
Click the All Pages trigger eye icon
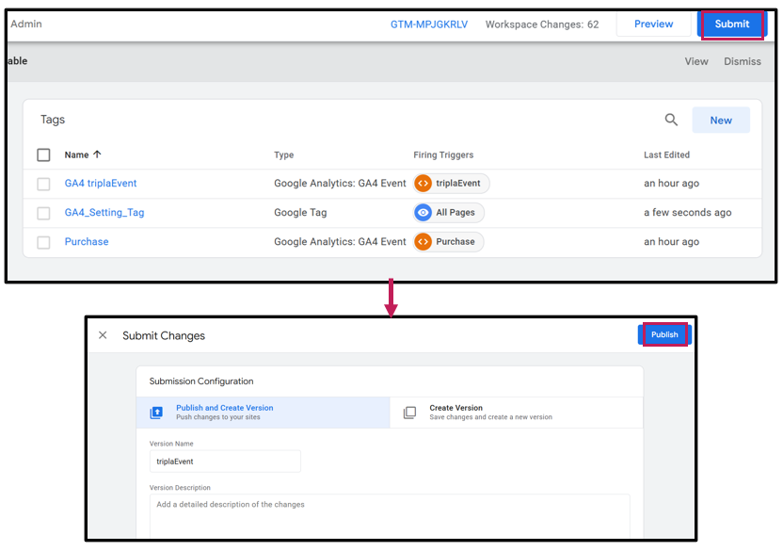tap(423, 213)
